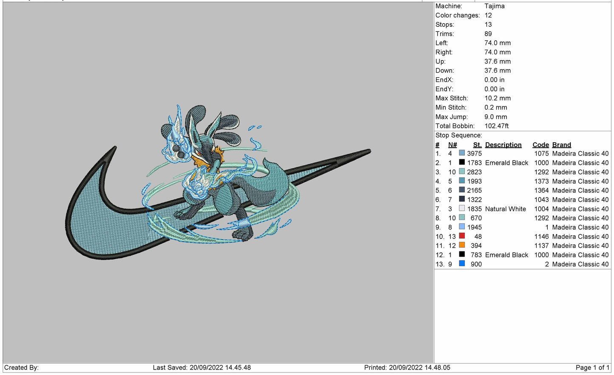The image size is (614, 375).
Task: Select the Natural White color swatch
Action: tap(461, 209)
